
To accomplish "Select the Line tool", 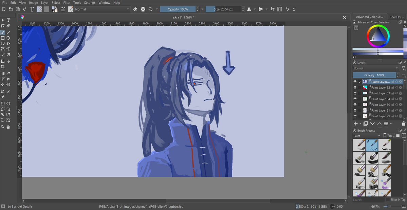I will point(8,33).
